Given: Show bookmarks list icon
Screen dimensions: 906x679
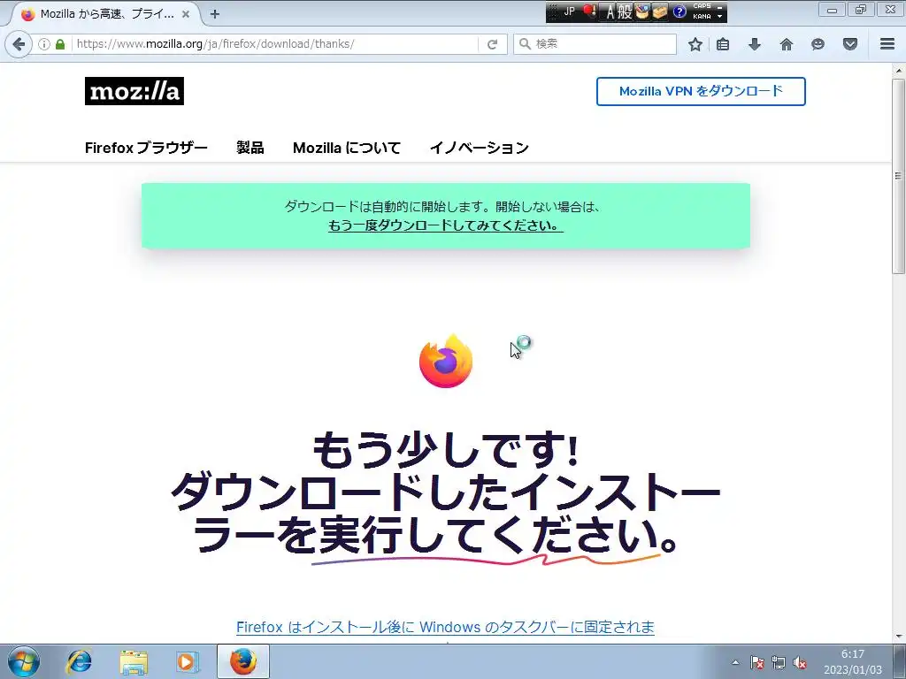Looking at the screenshot, I should point(723,44).
